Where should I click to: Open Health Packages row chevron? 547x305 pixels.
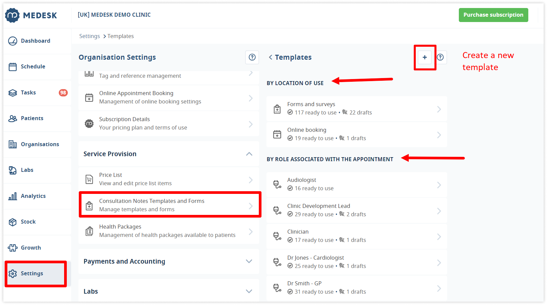point(251,232)
